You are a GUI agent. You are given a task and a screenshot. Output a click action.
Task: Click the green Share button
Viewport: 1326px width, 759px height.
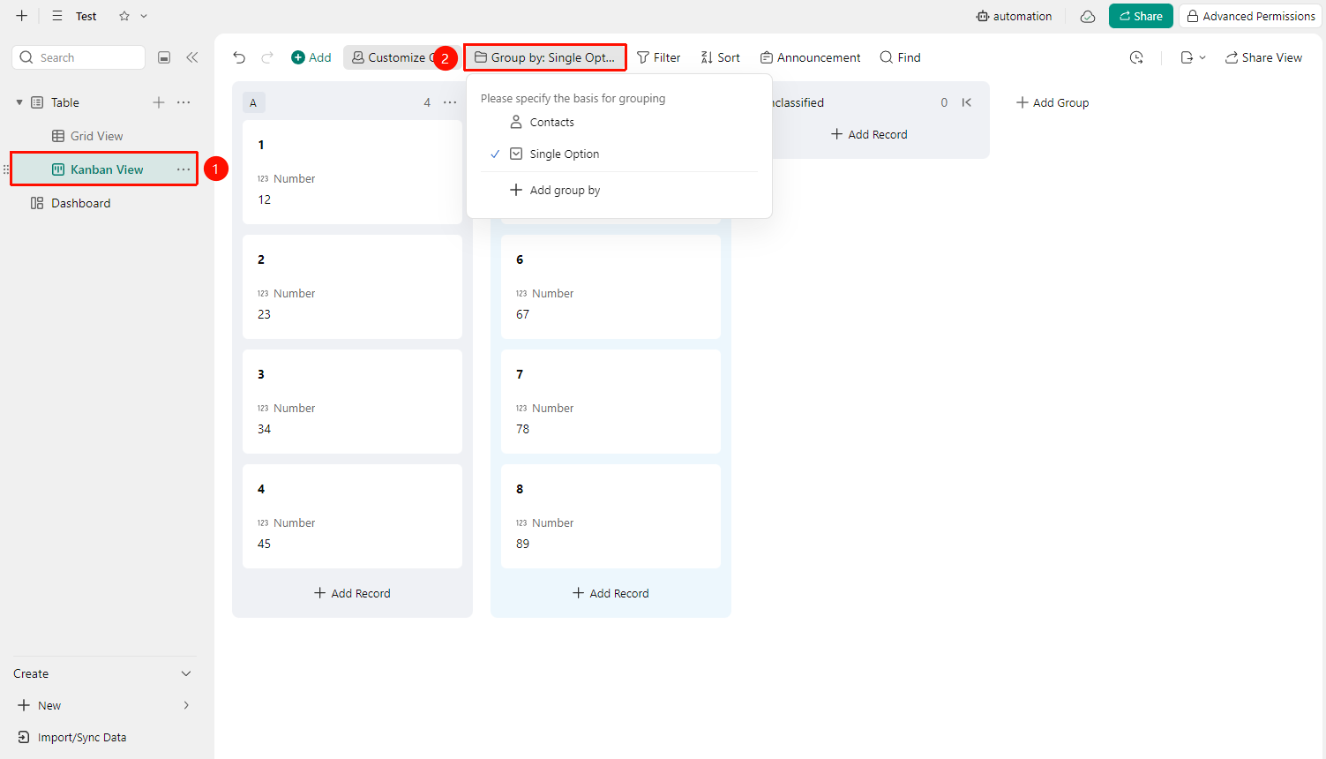pos(1141,16)
